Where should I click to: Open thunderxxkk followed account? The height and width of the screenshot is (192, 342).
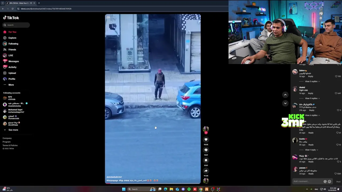(x=11, y=117)
